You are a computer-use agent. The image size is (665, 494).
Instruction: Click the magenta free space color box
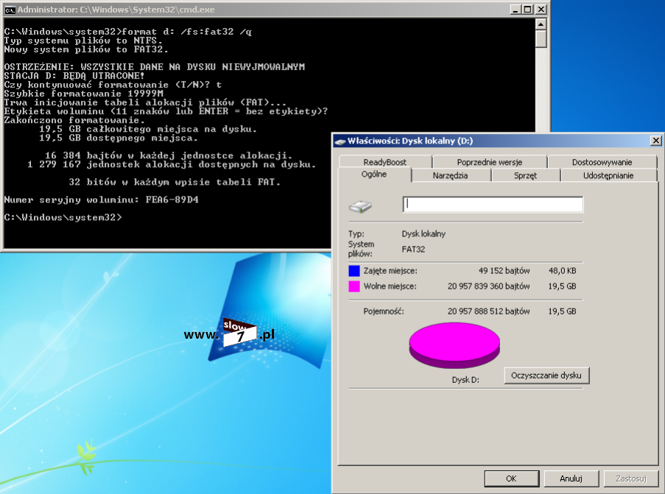pyautogui.click(x=354, y=286)
